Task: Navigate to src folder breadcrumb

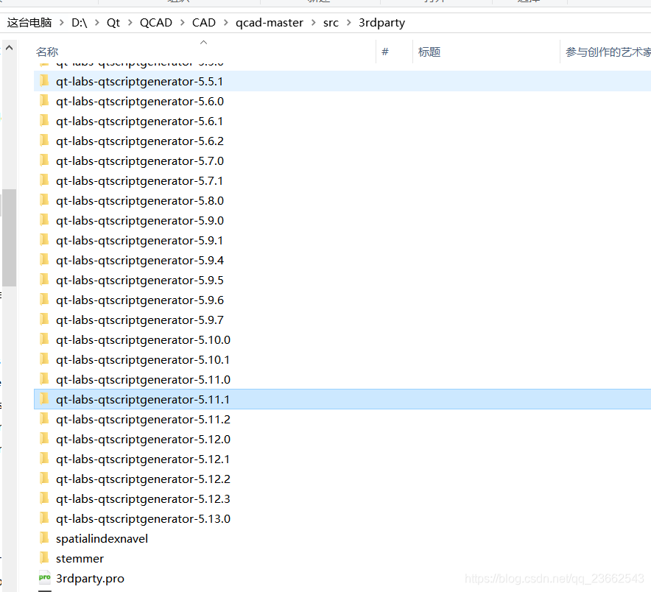Action: click(x=331, y=22)
